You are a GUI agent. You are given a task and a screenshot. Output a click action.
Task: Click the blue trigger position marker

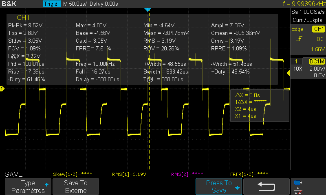click(148, 9)
